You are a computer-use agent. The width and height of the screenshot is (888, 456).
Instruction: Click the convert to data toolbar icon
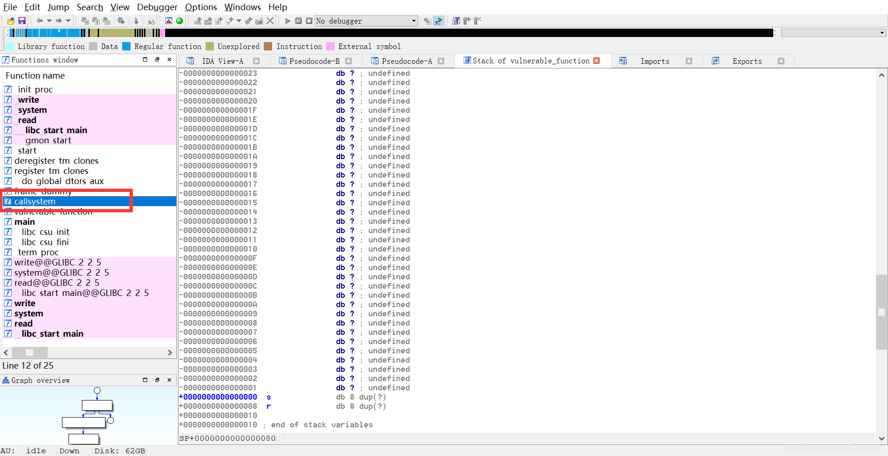coord(208,21)
